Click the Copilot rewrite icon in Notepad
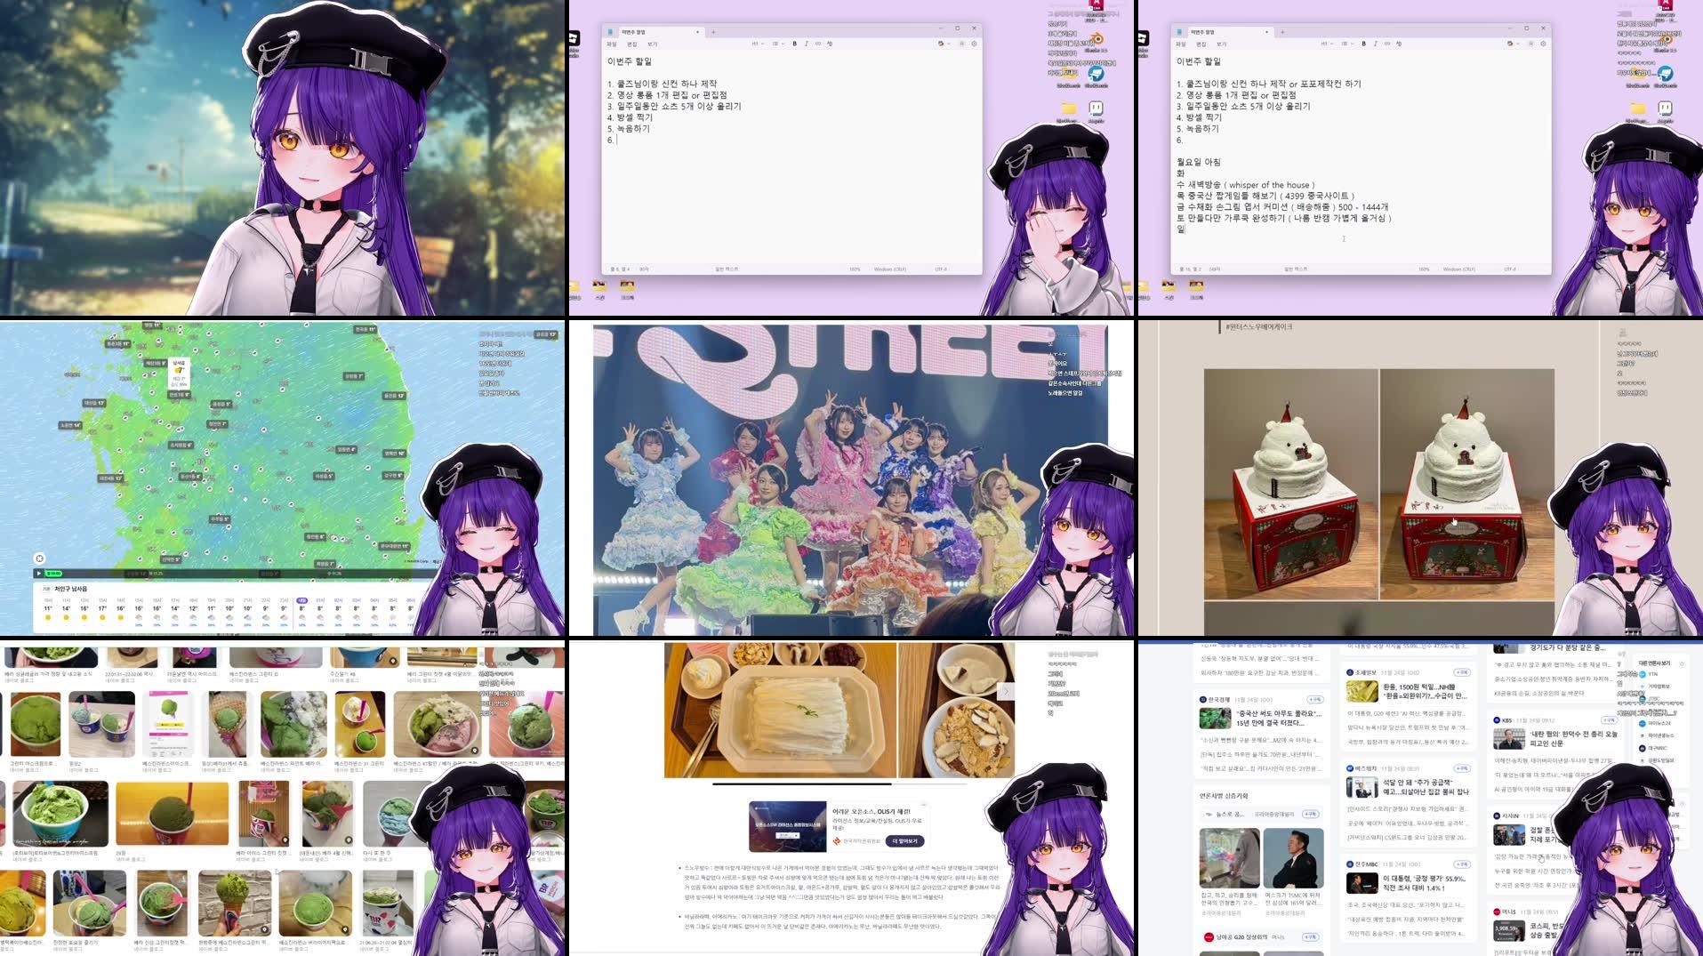Screen dimensions: 1703x956 (x=942, y=44)
